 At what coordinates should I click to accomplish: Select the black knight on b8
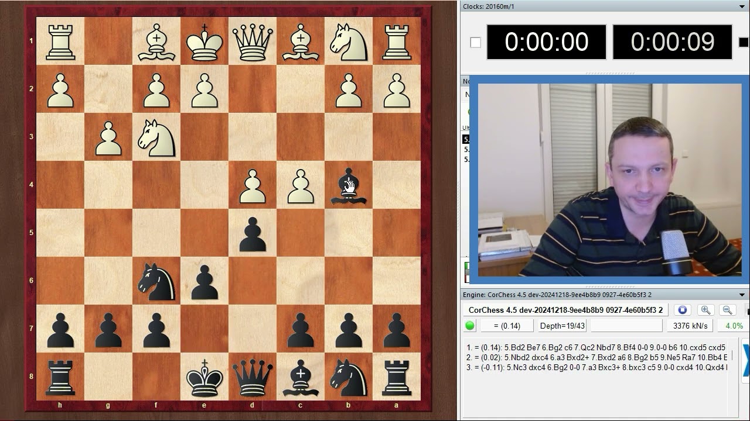[x=349, y=377]
